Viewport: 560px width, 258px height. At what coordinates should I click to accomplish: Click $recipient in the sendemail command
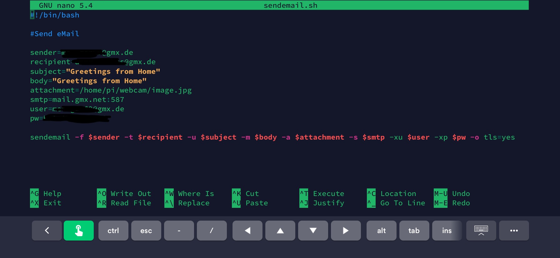[160, 137]
